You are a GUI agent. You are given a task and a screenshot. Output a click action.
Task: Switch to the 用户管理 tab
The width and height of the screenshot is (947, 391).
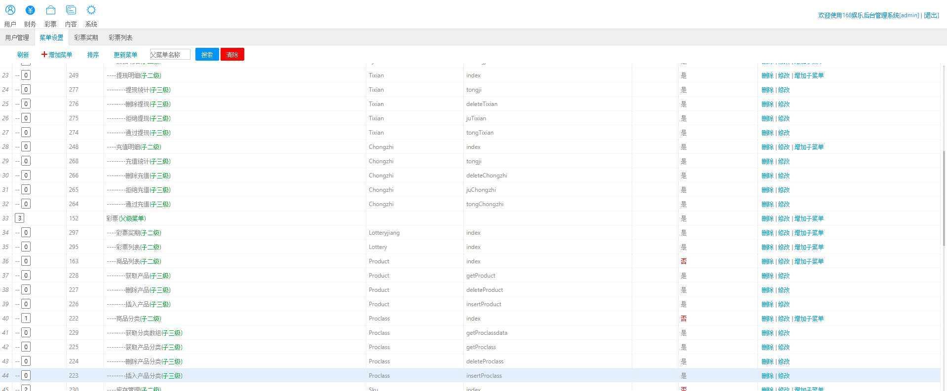pyautogui.click(x=17, y=37)
